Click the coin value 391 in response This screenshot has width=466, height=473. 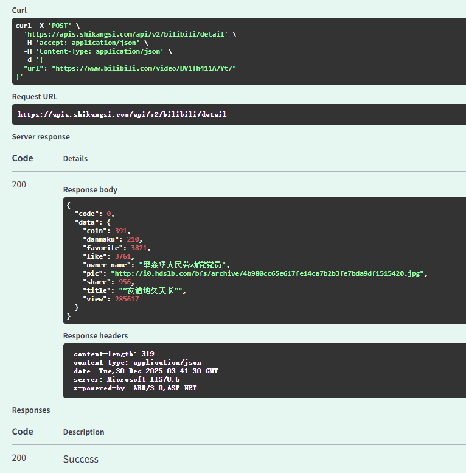[x=122, y=231]
